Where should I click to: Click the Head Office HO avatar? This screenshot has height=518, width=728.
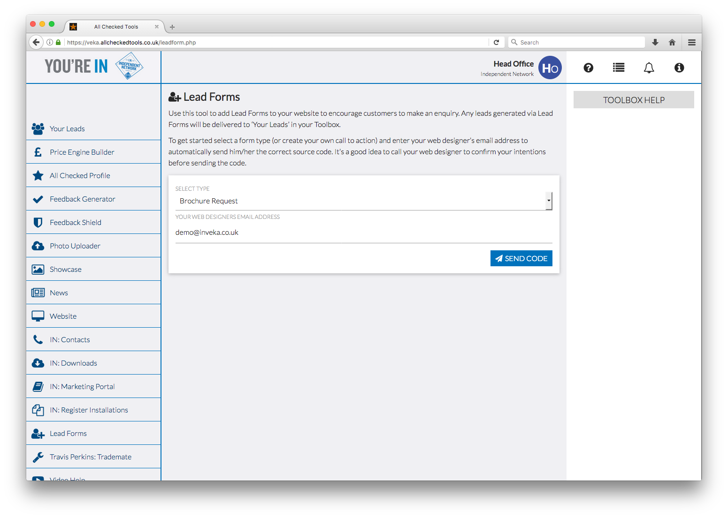(550, 68)
